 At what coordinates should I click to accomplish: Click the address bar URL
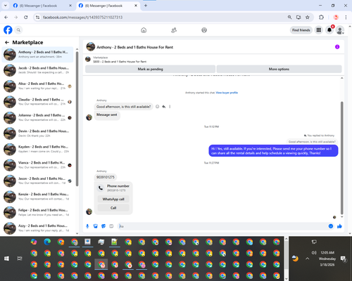82,18
